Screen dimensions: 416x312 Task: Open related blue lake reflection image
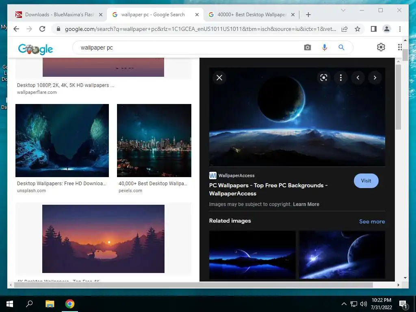coord(252,255)
